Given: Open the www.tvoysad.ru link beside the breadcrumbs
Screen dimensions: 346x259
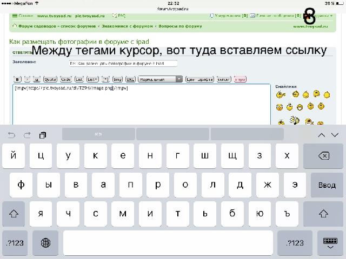Looking at the screenshot, I should [310, 26].
